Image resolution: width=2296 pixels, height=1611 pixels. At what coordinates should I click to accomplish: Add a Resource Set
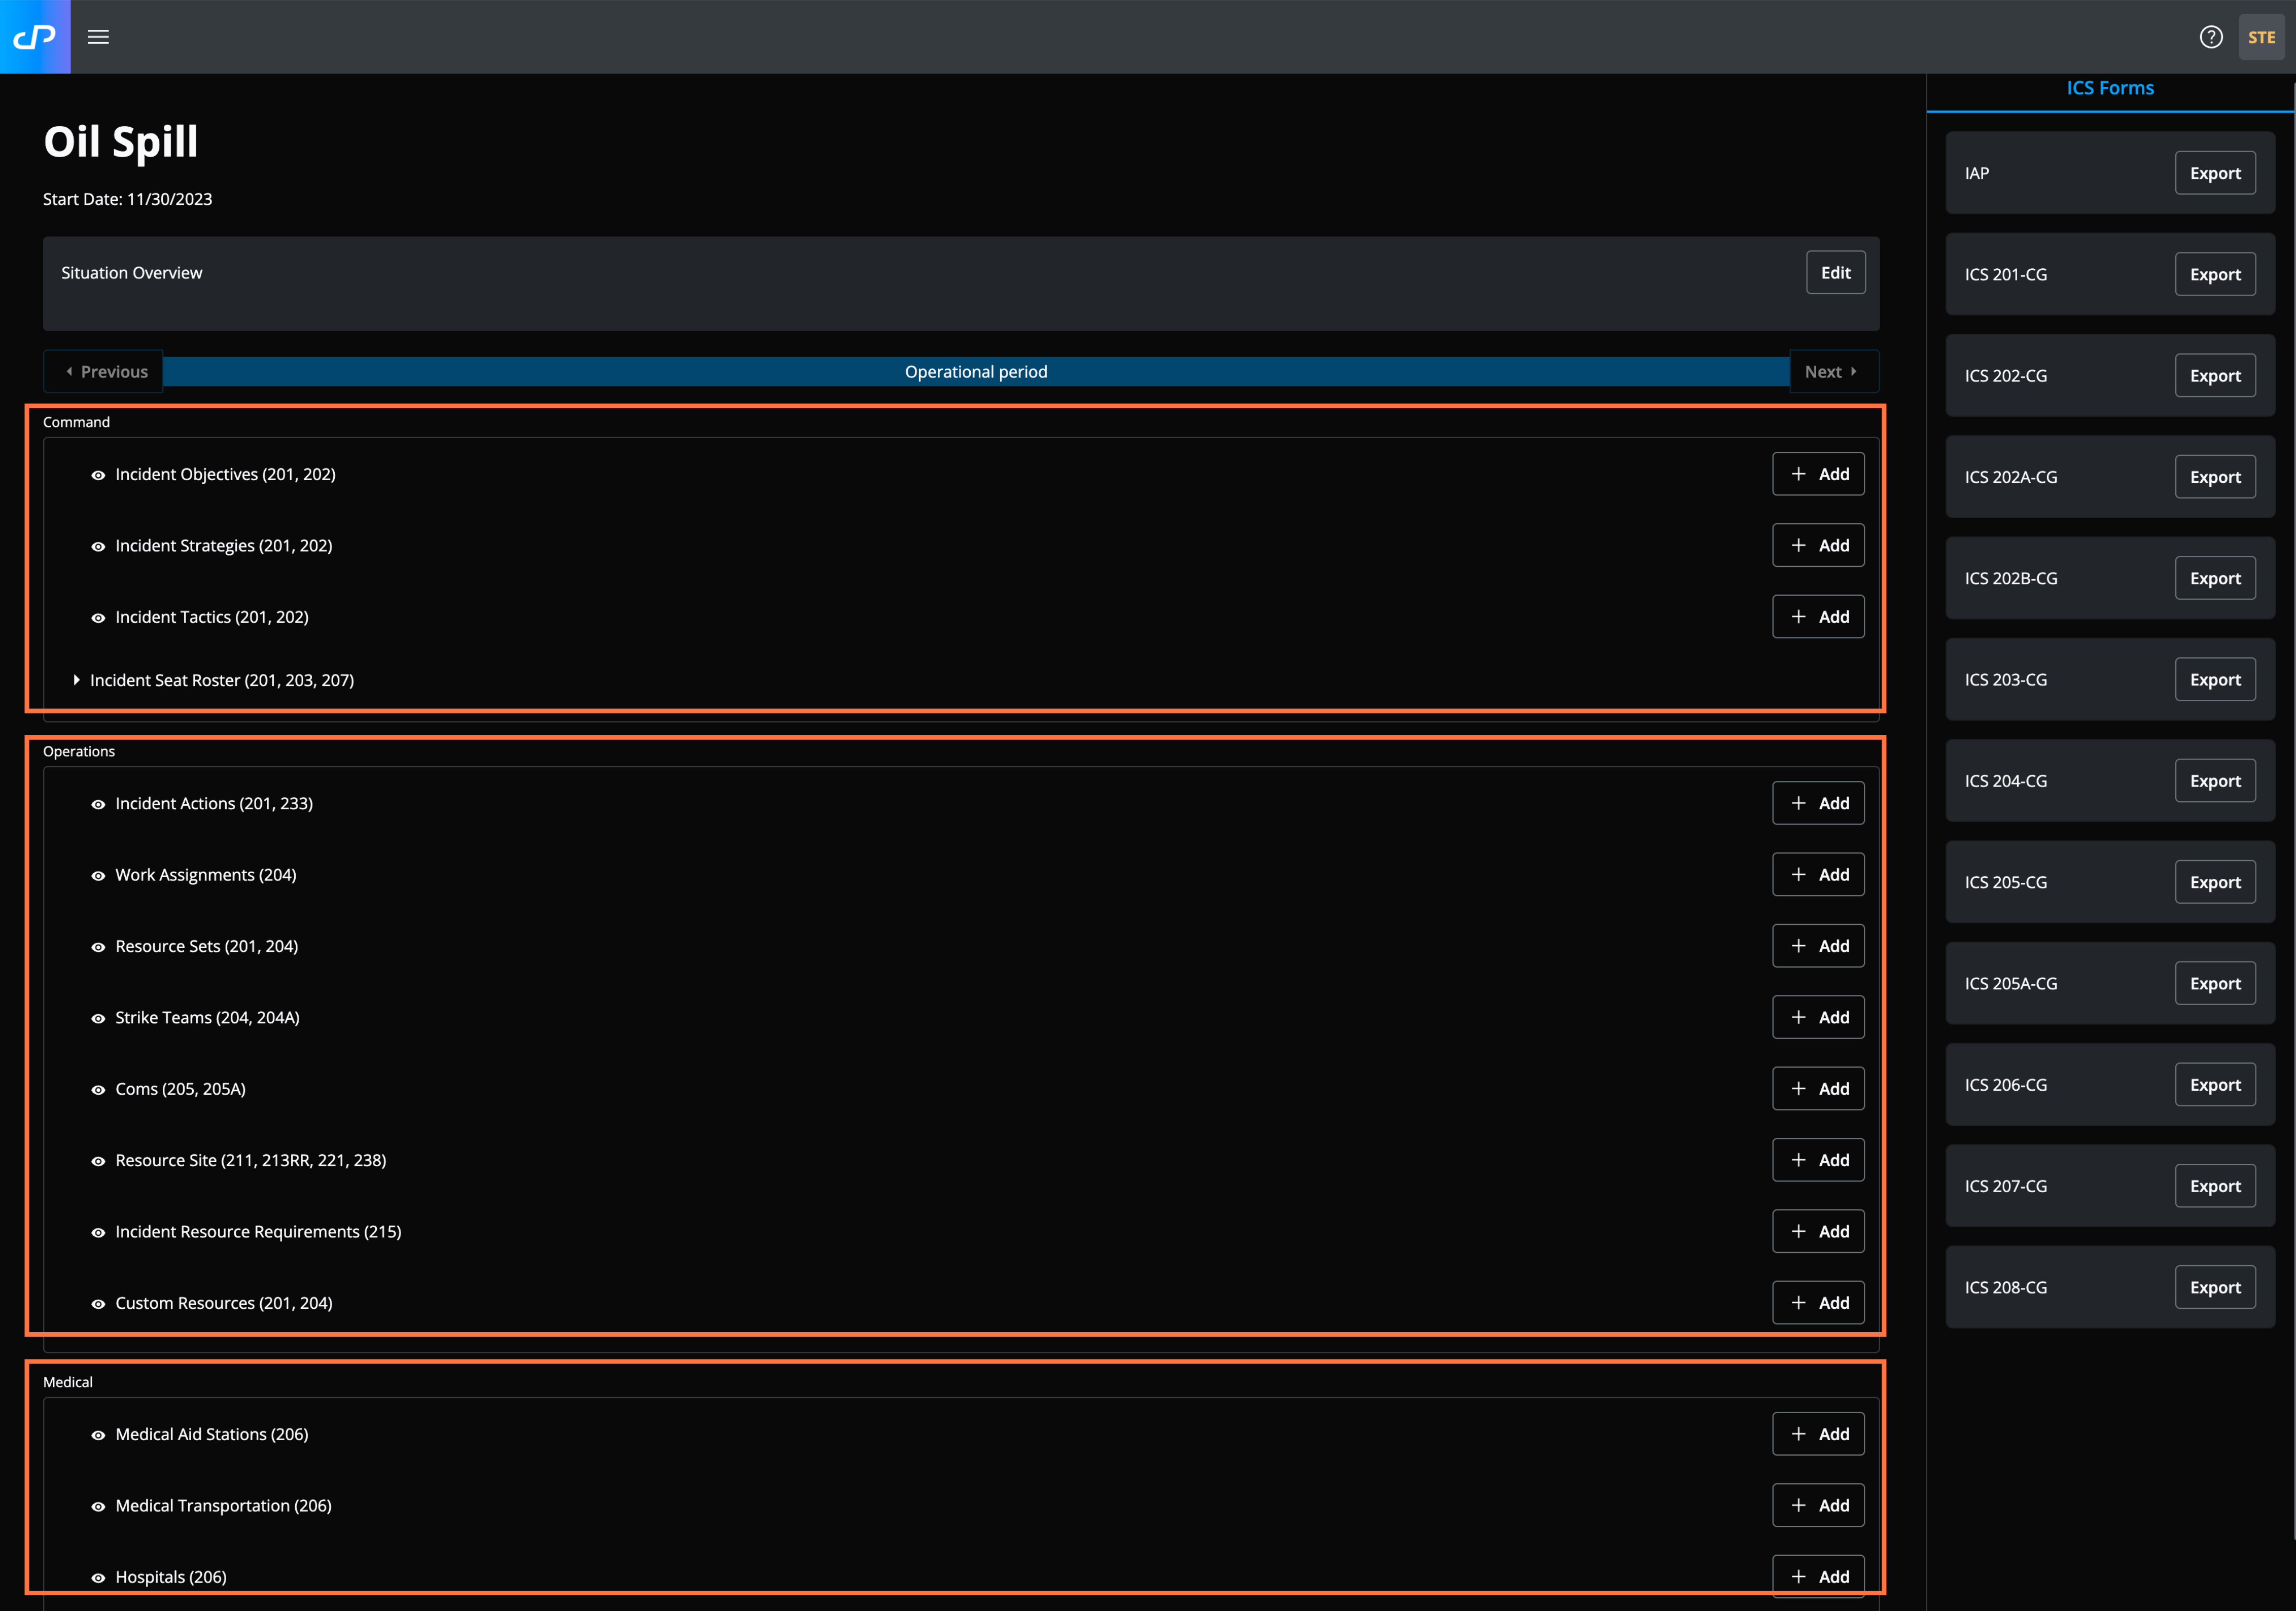1818,946
